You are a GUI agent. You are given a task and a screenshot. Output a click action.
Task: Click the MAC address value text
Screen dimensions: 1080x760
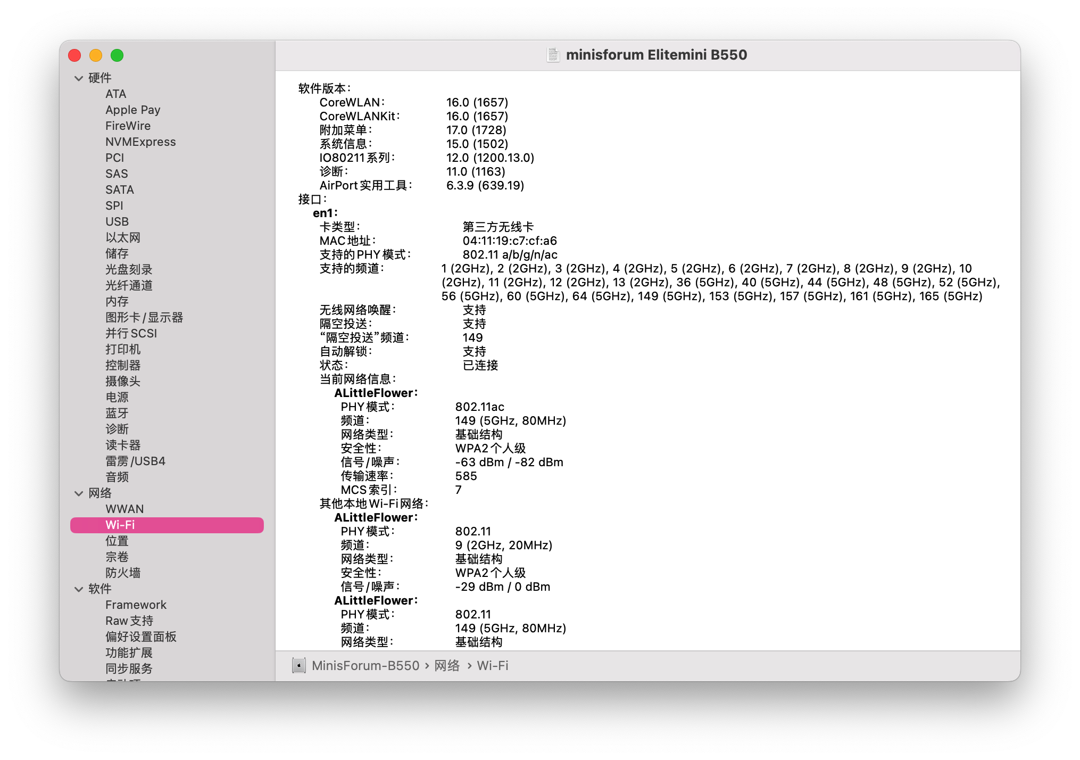(x=510, y=241)
